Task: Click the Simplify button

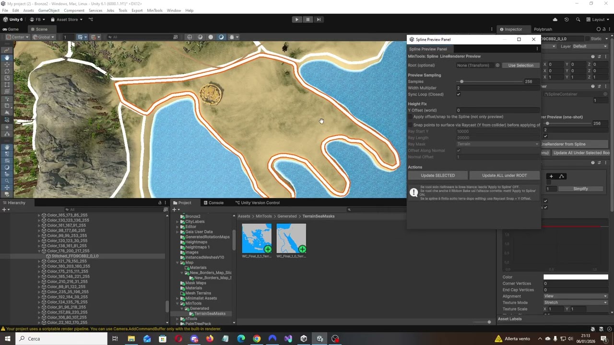Action: [580, 189]
